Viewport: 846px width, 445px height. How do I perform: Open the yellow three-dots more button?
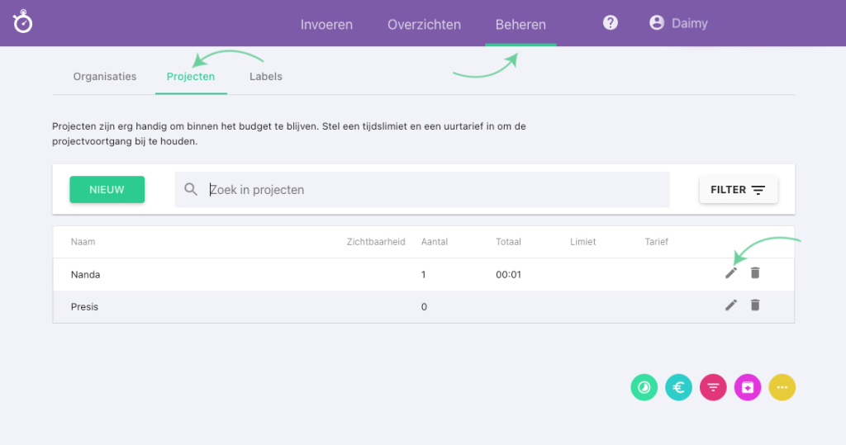click(x=782, y=386)
